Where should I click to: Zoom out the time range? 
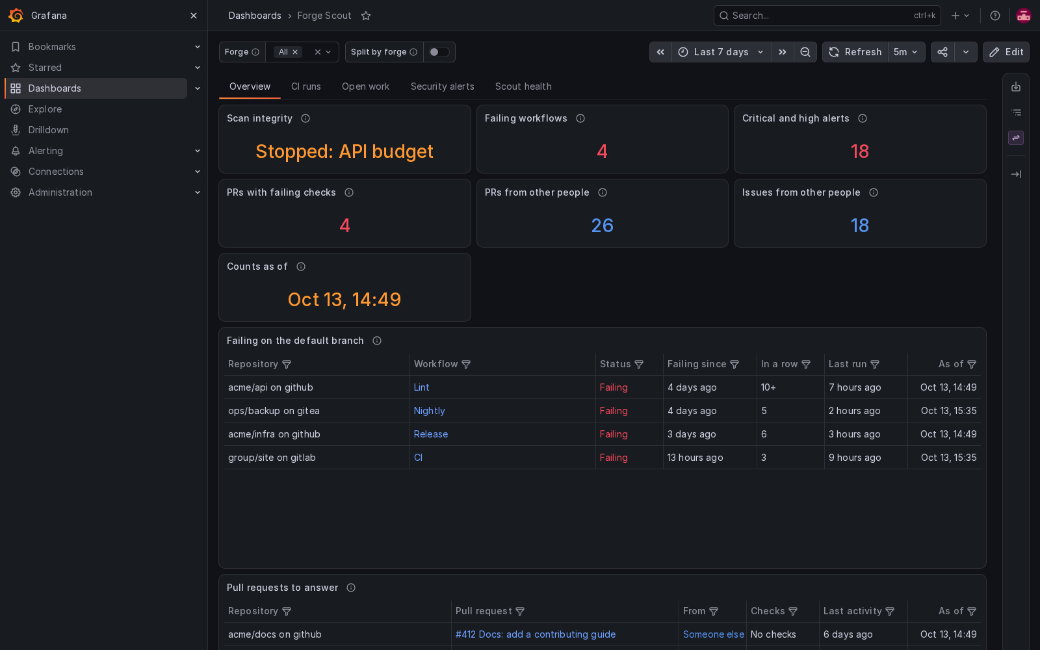805,52
